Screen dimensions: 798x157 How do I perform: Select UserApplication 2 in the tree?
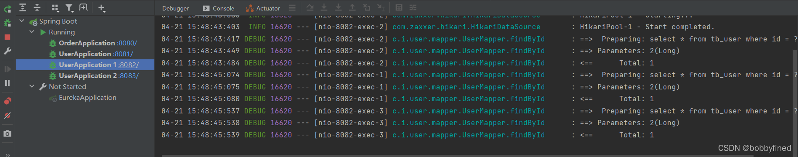tap(88, 75)
